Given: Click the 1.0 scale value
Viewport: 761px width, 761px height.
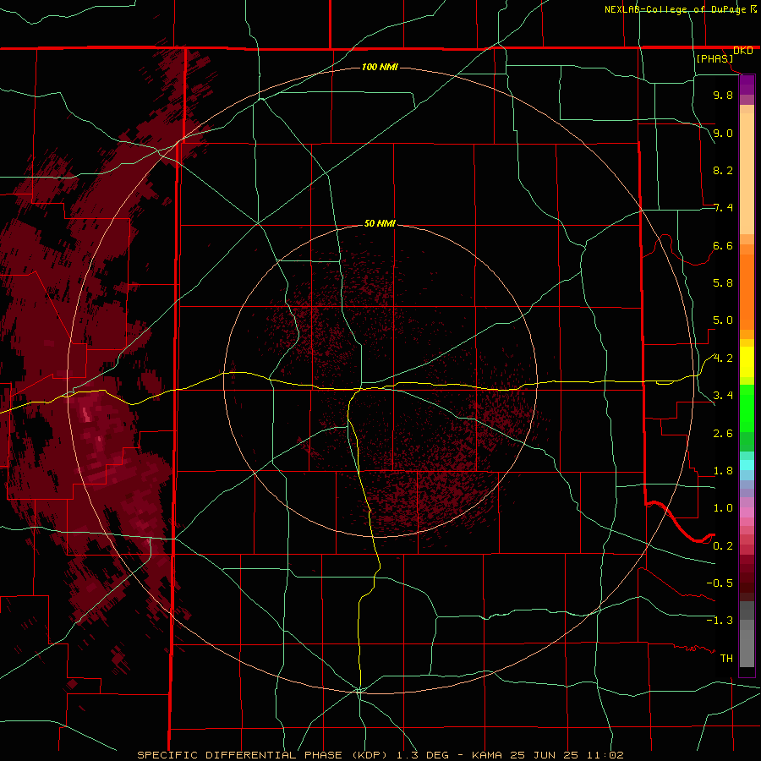Looking at the screenshot, I should pyautogui.click(x=723, y=508).
